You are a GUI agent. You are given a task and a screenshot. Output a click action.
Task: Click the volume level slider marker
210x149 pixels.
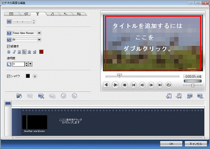pyautogui.click(x=193, y=85)
